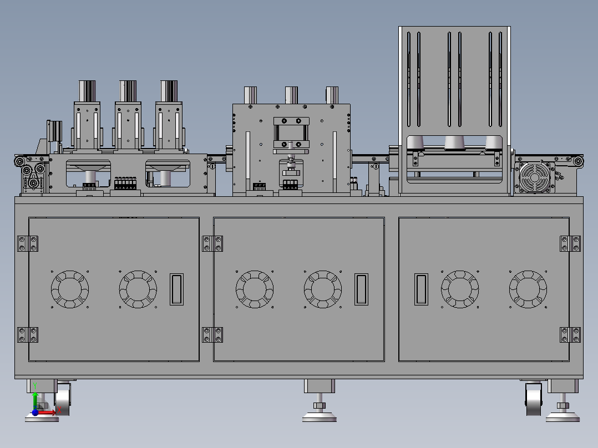598x448 pixels.
Task: Select the leftmost vent ring on left door
Action: tap(70, 289)
